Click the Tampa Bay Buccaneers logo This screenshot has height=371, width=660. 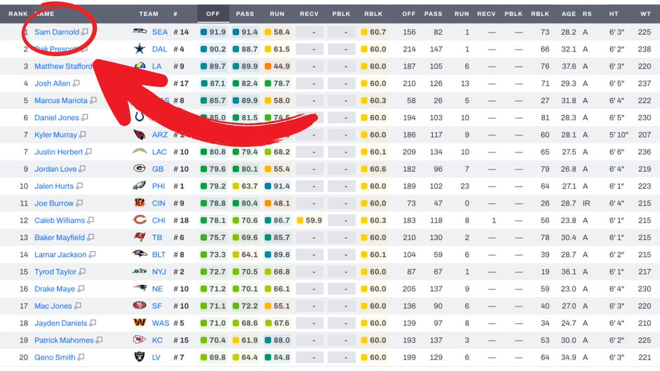pyautogui.click(x=140, y=237)
